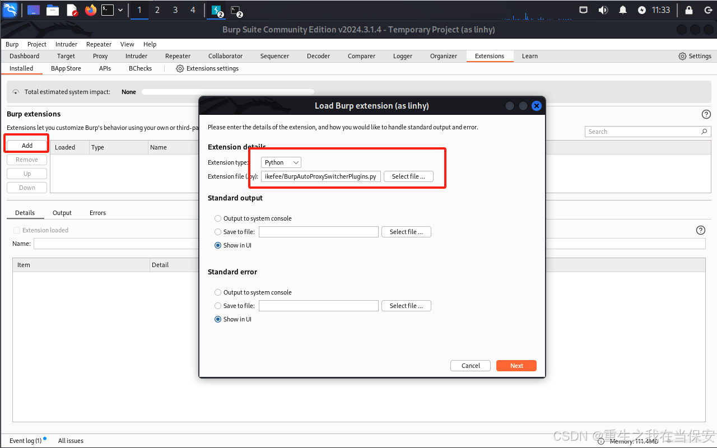The height and width of the screenshot is (448, 717).
Task: Open All issues in status bar
Action: click(71, 441)
